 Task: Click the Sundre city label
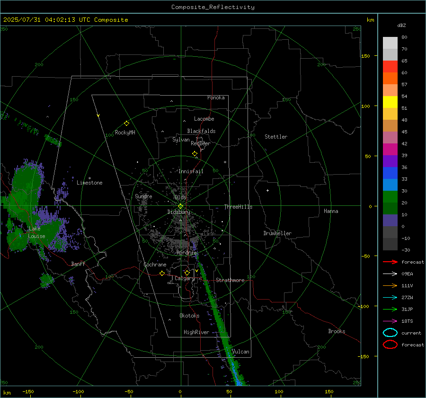143,196
